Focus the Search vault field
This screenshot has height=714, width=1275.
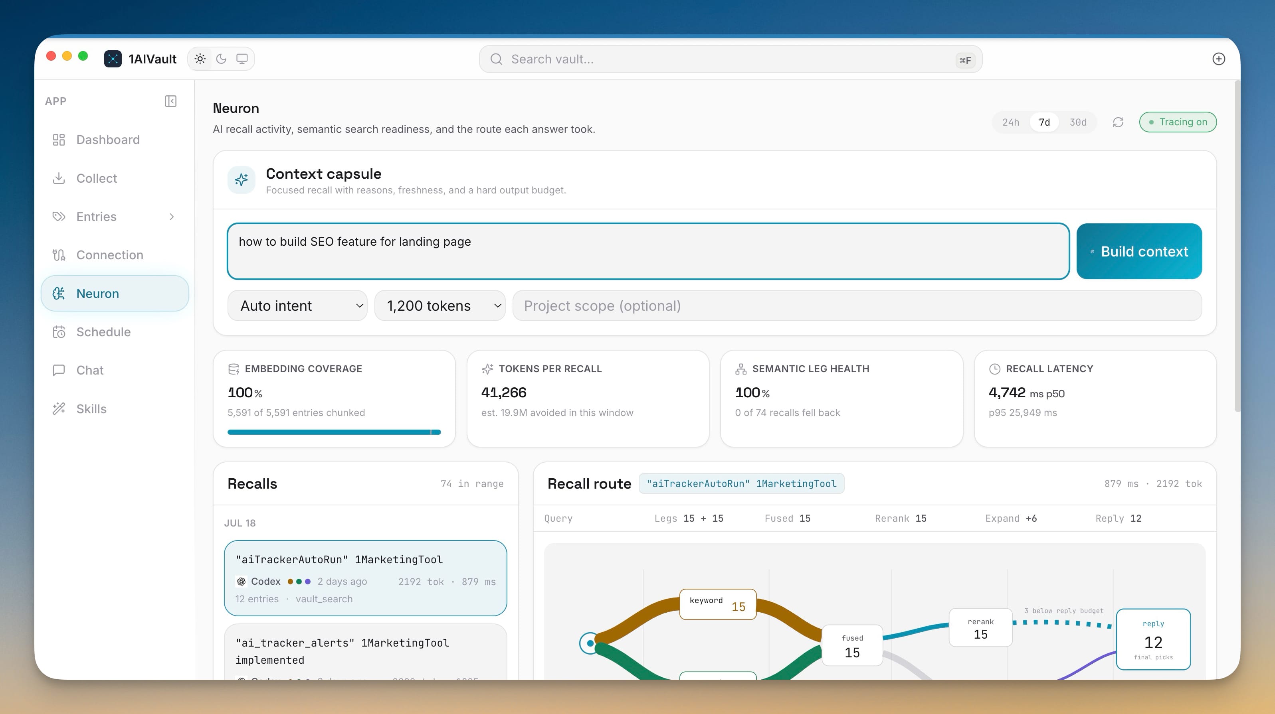coord(731,59)
